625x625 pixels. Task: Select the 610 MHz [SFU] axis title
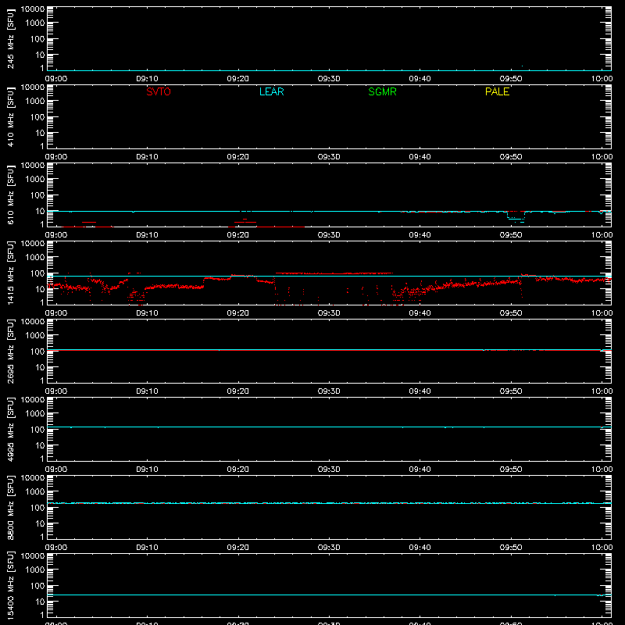click(10, 195)
